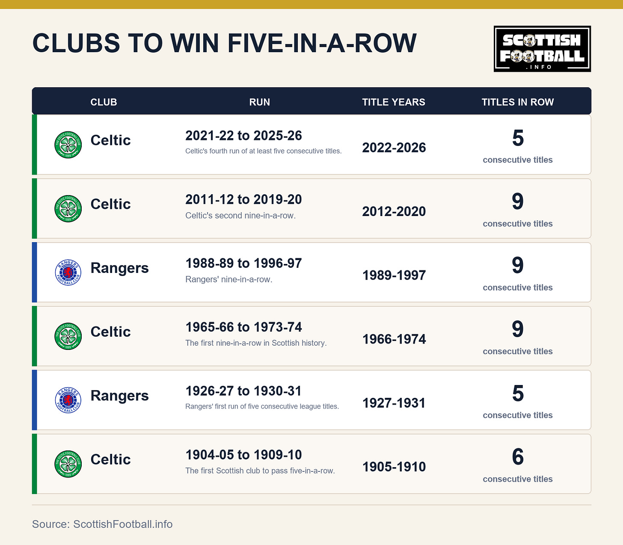Click the 2021-22 to 2025-26 run text
Viewport: 623px width, 545px height.
coord(243,136)
